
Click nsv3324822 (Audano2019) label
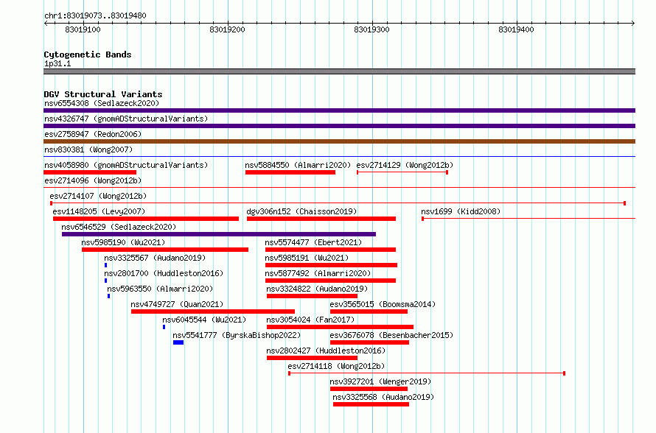click(317, 289)
